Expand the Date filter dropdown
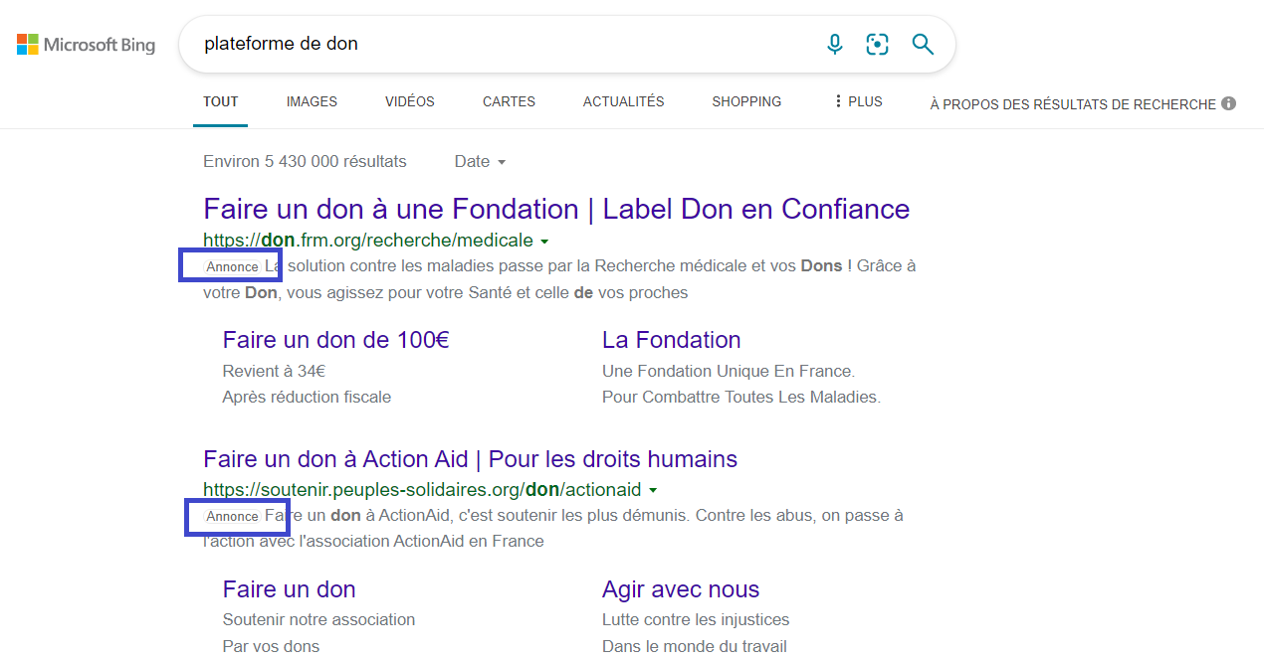 pos(481,161)
